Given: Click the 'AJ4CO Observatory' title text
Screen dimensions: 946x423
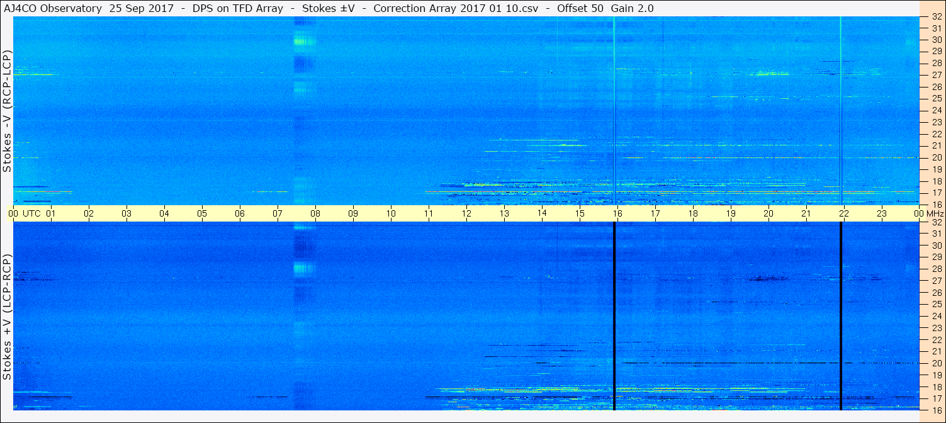Looking at the screenshot, I should click(x=52, y=8).
